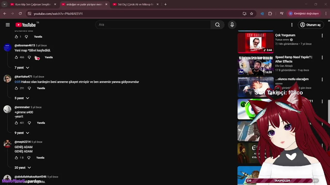The height and width of the screenshot is (185, 330).
Task: Expand 5 yanıt replies
Action: 22,98
